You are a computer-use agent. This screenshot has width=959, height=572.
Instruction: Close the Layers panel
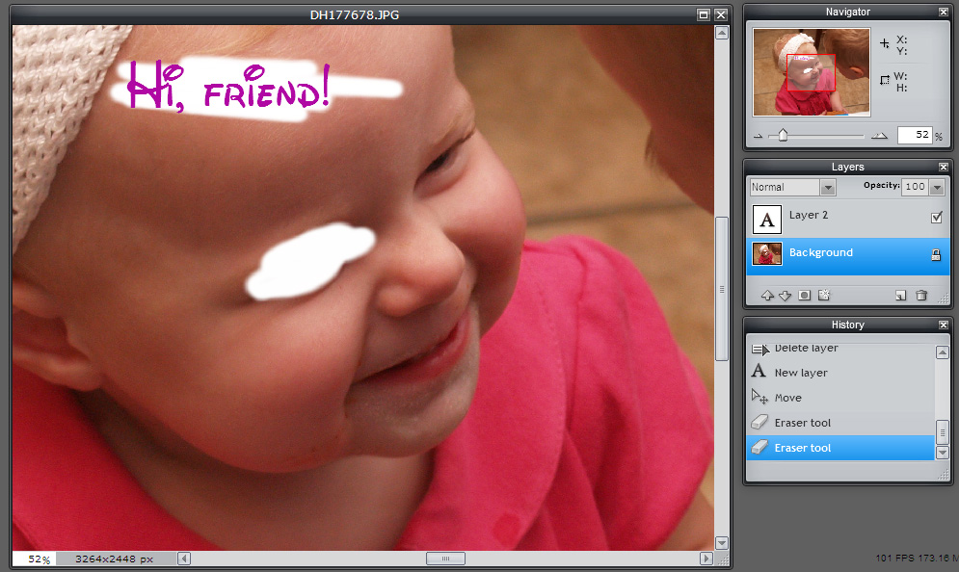[x=944, y=167]
